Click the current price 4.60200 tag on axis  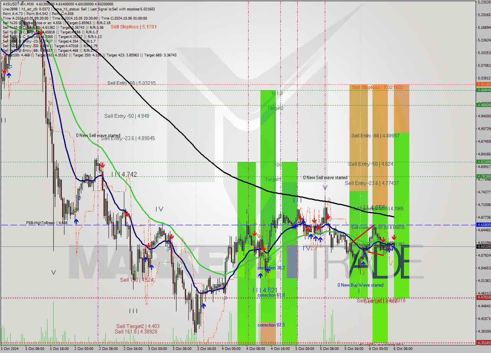coord(483,246)
